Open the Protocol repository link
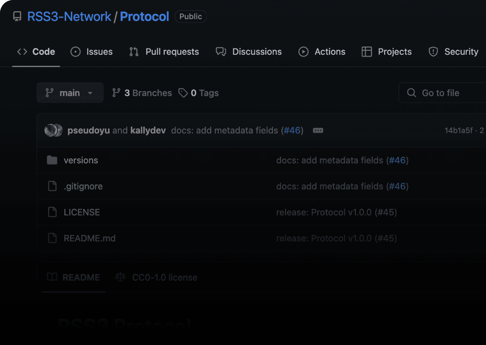Viewport: 486px width, 345px height. pos(144,16)
